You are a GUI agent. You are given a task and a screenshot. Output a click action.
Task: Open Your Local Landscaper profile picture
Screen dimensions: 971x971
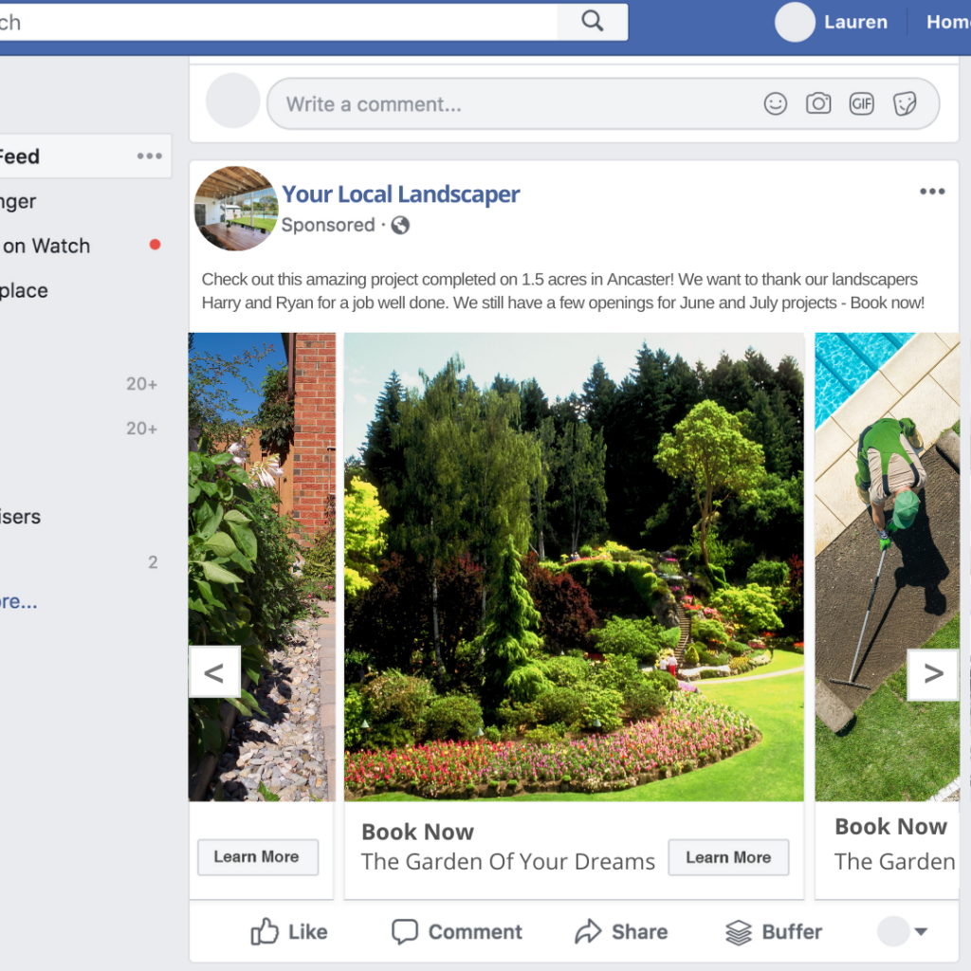coord(236,208)
